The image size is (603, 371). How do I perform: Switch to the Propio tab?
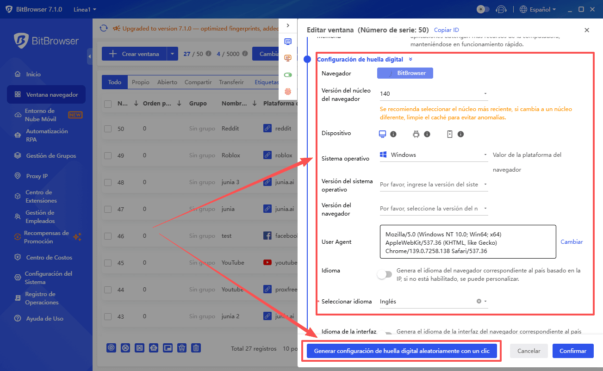140,82
